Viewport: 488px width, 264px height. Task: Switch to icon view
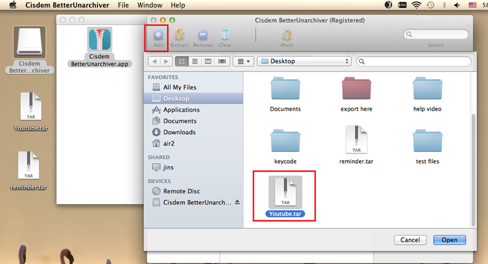182,61
